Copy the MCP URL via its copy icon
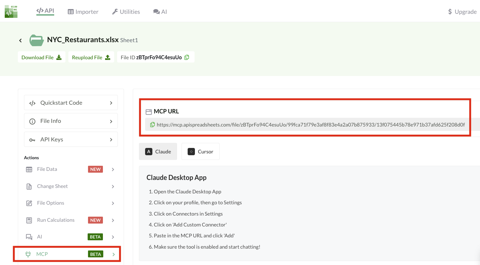The width and height of the screenshot is (480, 265). (x=152, y=124)
